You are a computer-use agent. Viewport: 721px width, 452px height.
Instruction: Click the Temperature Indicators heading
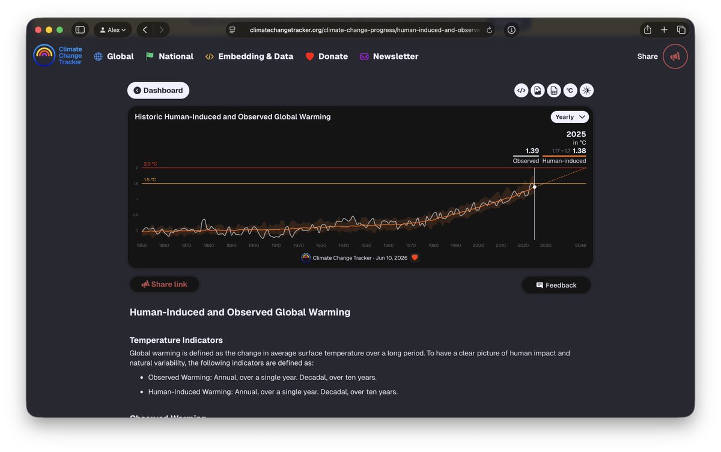pyautogui.click(x=176, y=340)
